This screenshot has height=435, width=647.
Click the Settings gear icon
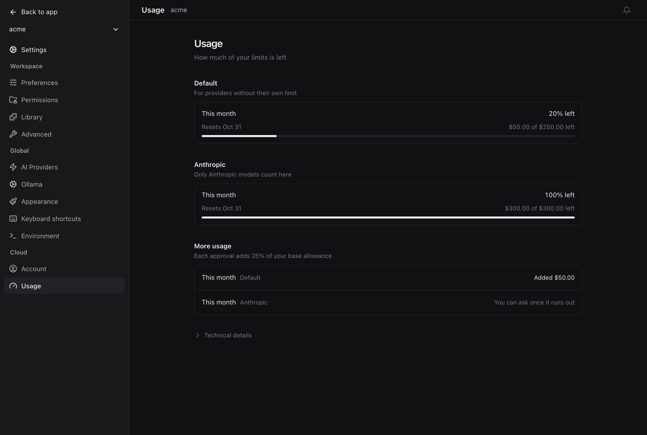13,50
